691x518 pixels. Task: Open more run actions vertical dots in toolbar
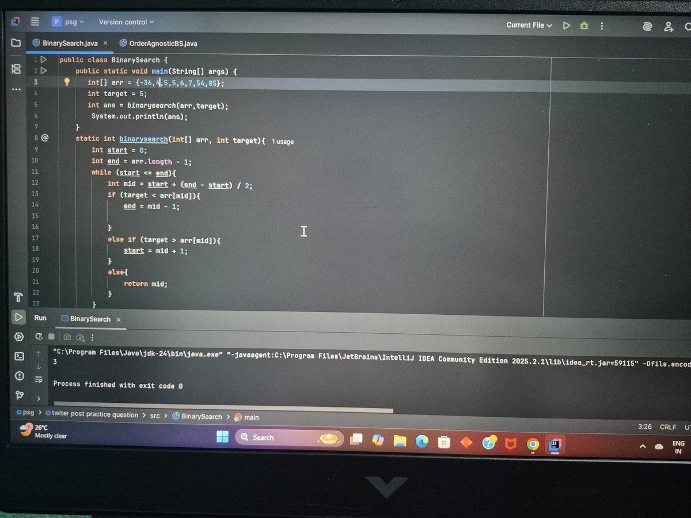(602, 26)
